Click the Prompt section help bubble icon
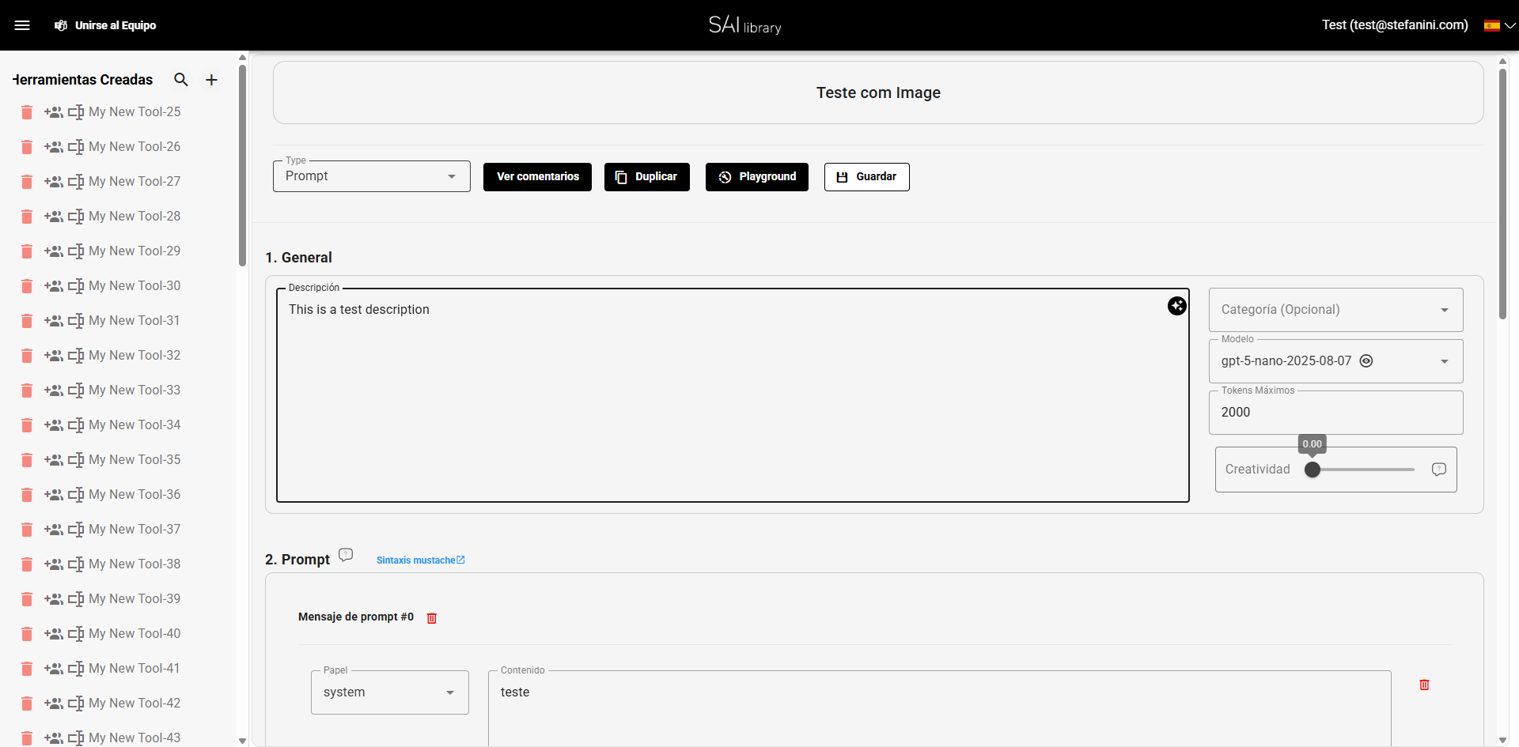Viewport: 1519px width, 747px height. tap(346, 555)
